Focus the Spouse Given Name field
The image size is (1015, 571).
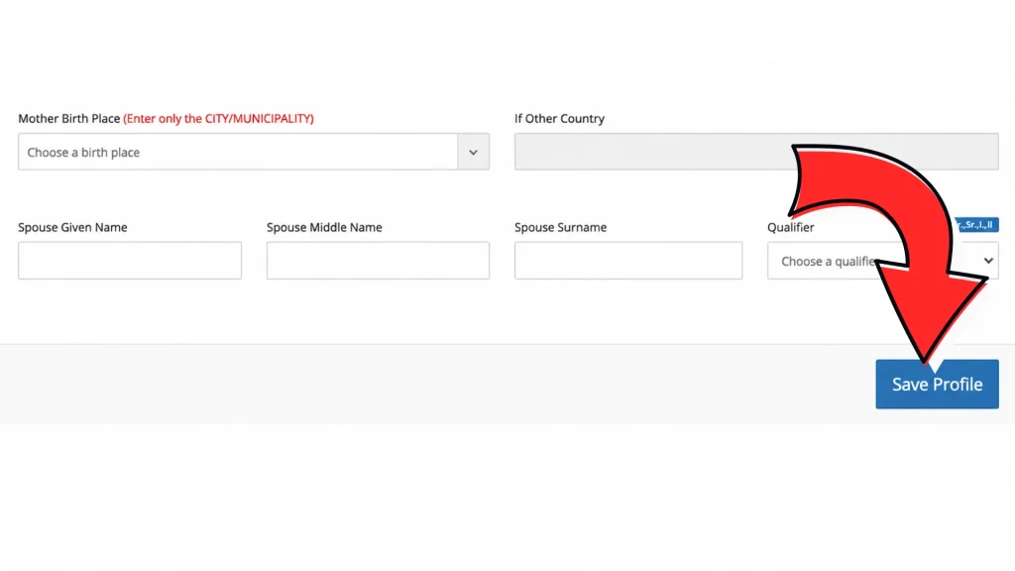click(130, 261)
